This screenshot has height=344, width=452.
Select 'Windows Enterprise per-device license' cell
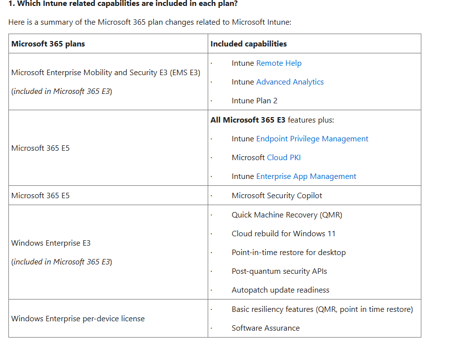coord(78,319)
